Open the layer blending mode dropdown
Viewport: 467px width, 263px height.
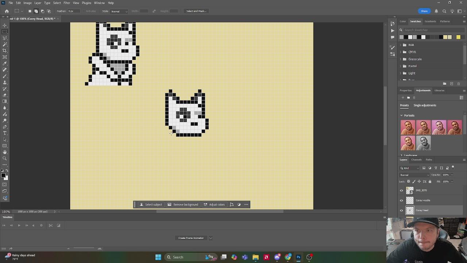(x=414, y=175)
